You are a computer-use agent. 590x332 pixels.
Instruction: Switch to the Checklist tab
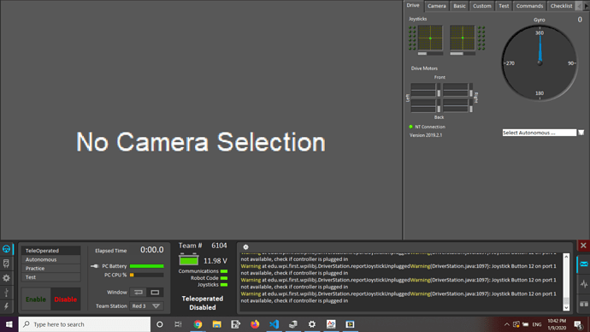561,6
